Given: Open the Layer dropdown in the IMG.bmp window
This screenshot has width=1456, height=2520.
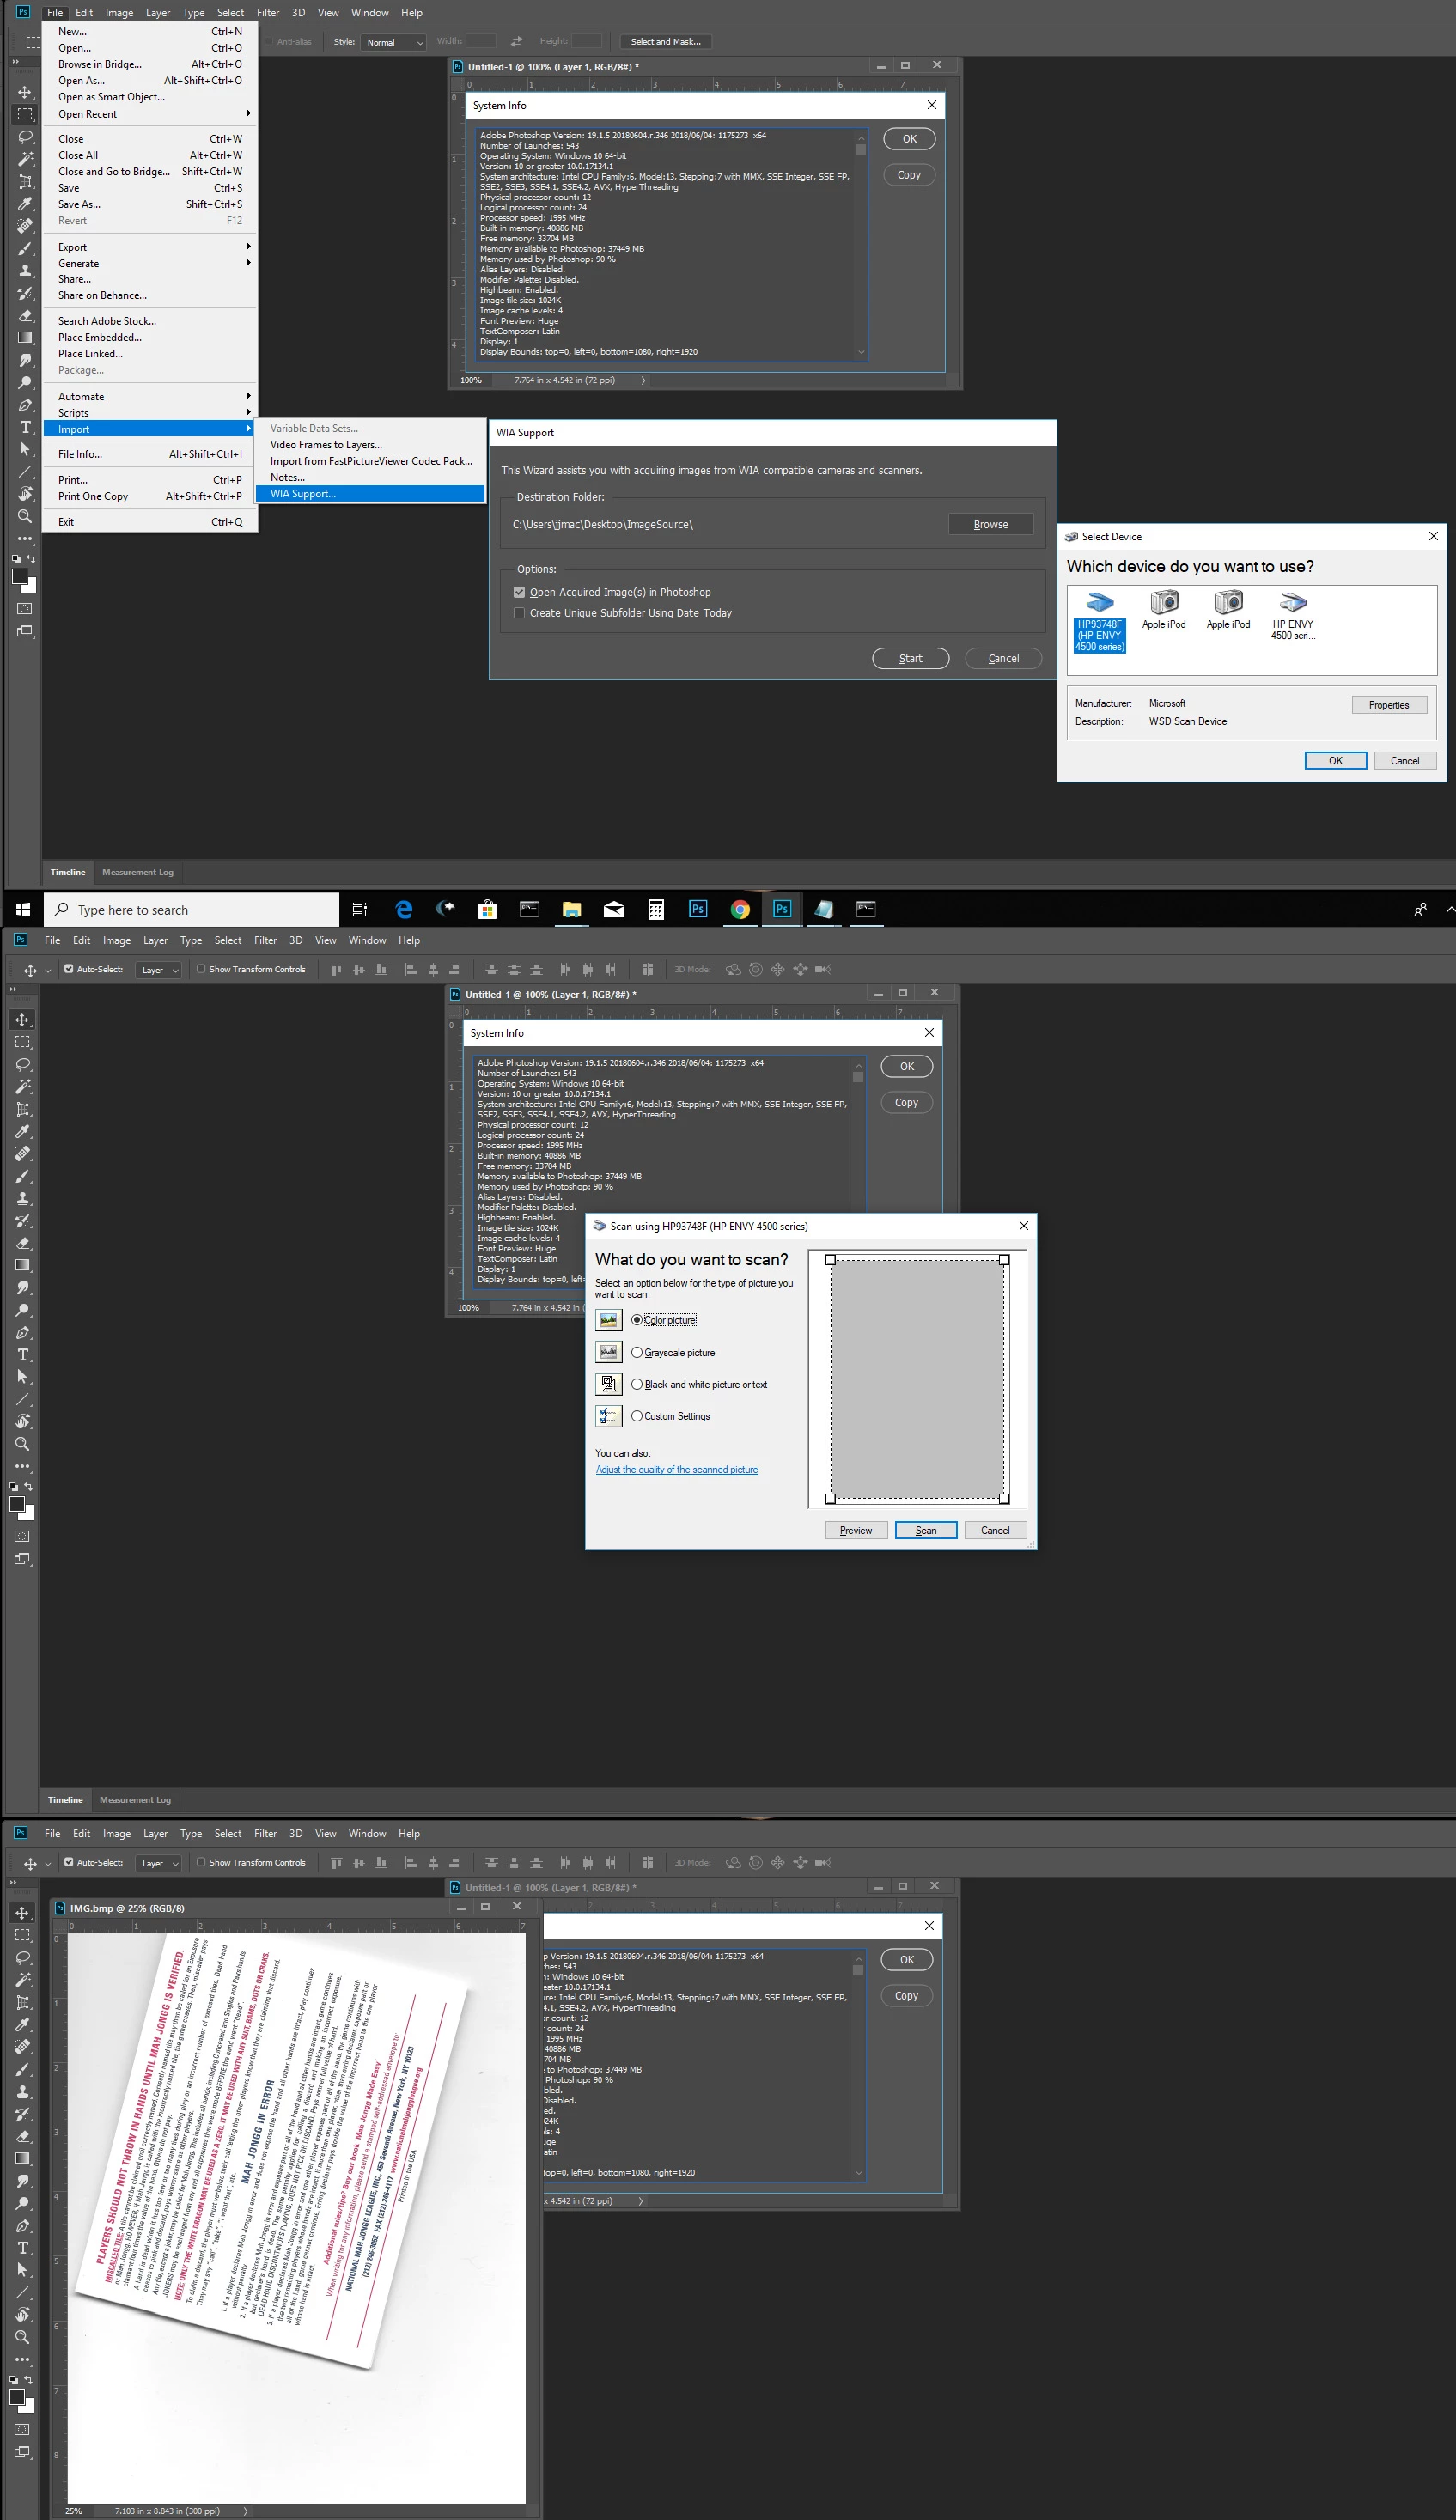Looking at the screenshot, I should pyautogui.click(x=158, y=1863).
